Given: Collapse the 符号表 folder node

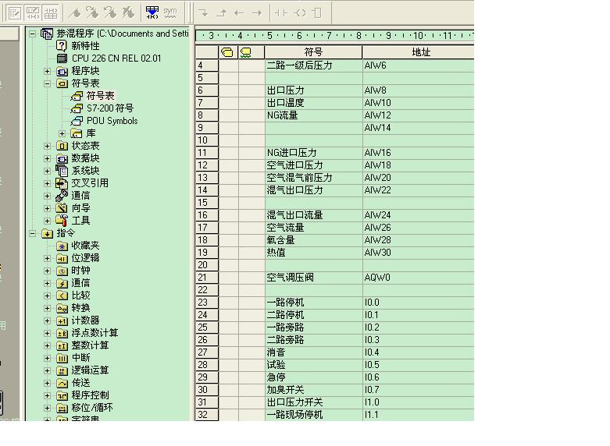Looking at the screenshot, I should tap(48, 83).
